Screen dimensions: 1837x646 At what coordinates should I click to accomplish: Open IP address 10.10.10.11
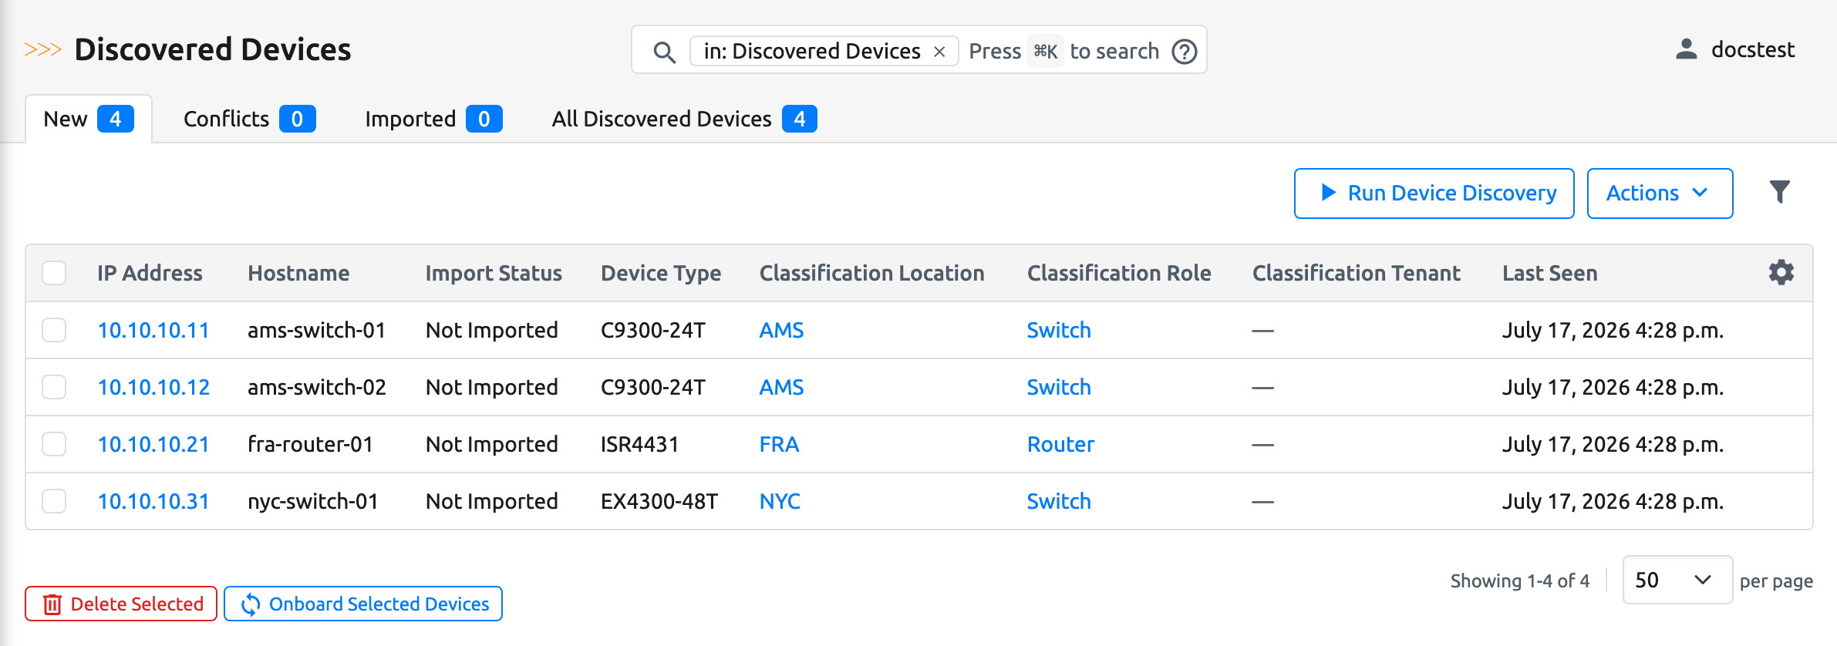[x=153, y=331]
